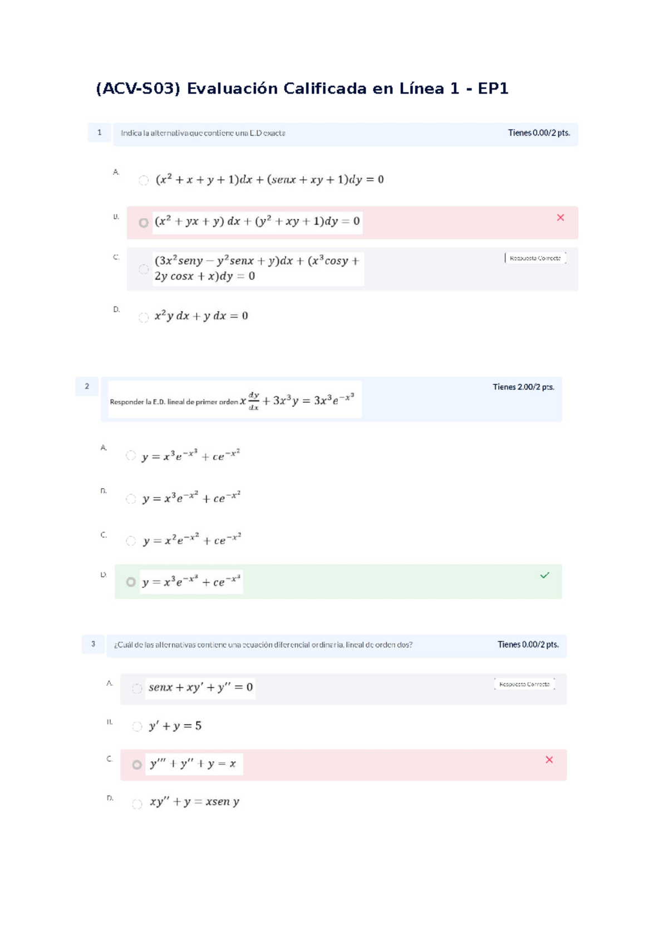Select radio option A of question 2
This screenshot has height=945, width=668.
coord(131,456)
